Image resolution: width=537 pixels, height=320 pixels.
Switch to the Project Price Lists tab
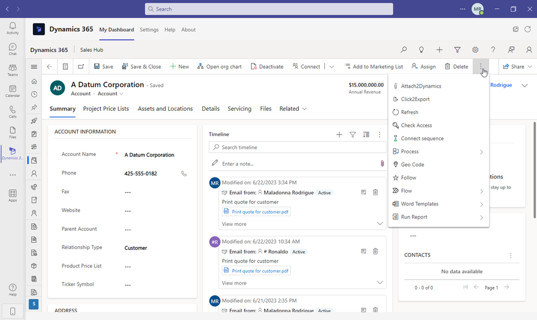click(x=106, y=109)
